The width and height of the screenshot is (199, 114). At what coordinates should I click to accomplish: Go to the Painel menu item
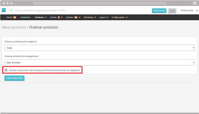(9, 17)
